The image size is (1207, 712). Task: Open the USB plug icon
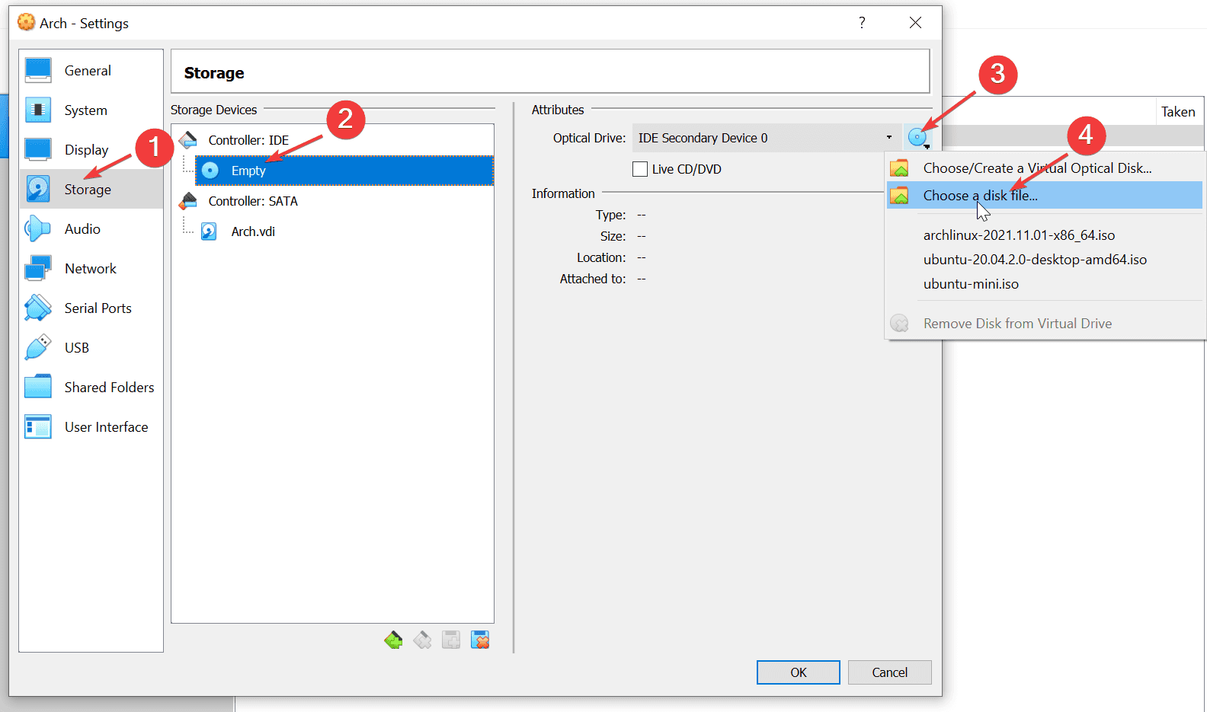[38, 347]
